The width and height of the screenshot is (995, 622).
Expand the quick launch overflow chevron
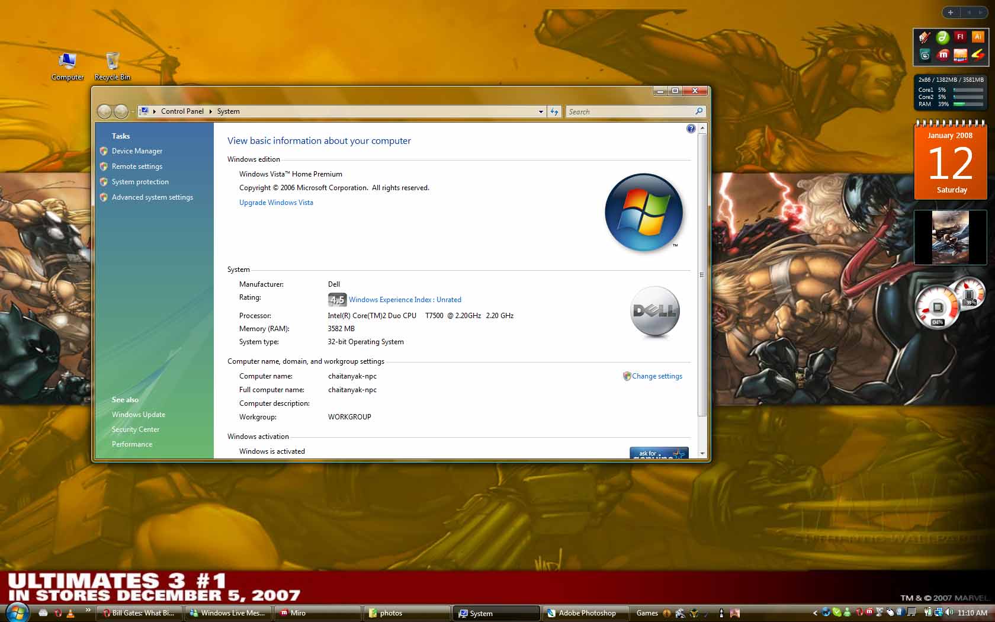tap(88, 610)
